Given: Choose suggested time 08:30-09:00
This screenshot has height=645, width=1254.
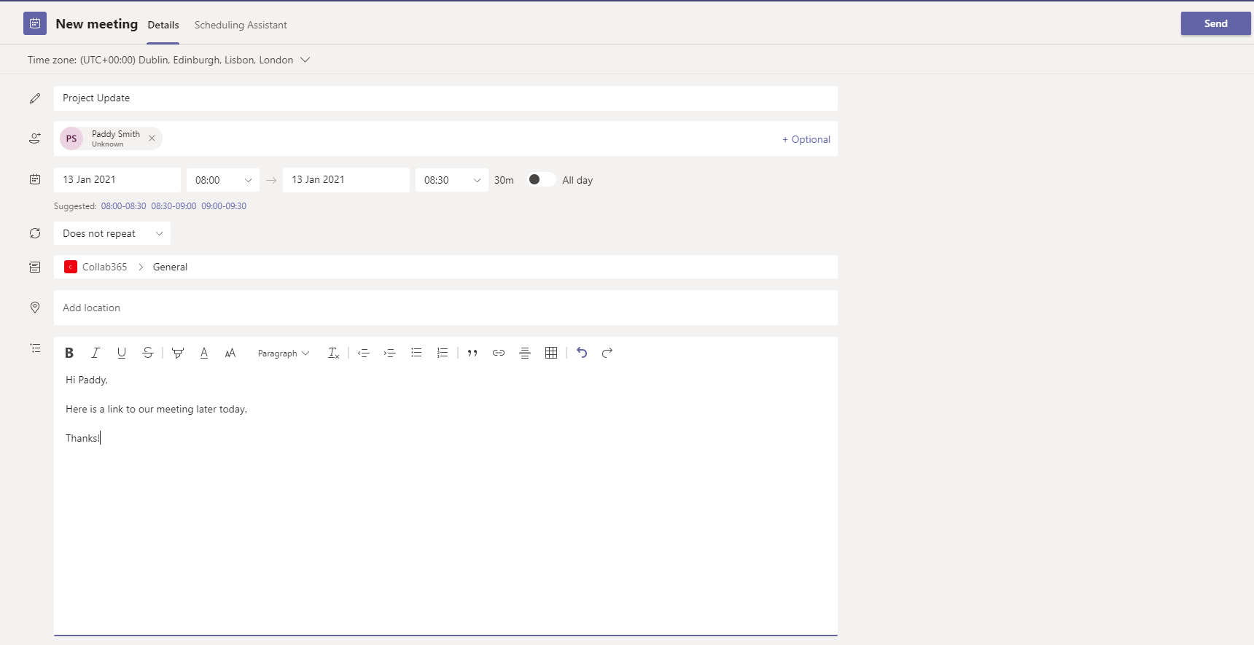Looking at the screenshot, I should [x=174, y=206].
